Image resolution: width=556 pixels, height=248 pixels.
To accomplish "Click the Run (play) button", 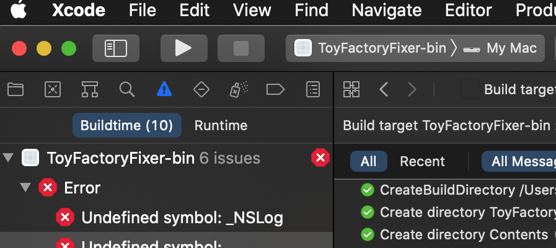I will (x=183, y=48).
